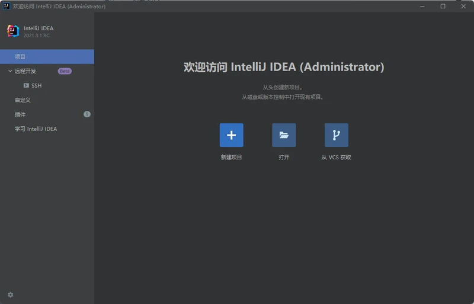
Task: Click the 从 VCS 获取 text label
Action: 336,158
